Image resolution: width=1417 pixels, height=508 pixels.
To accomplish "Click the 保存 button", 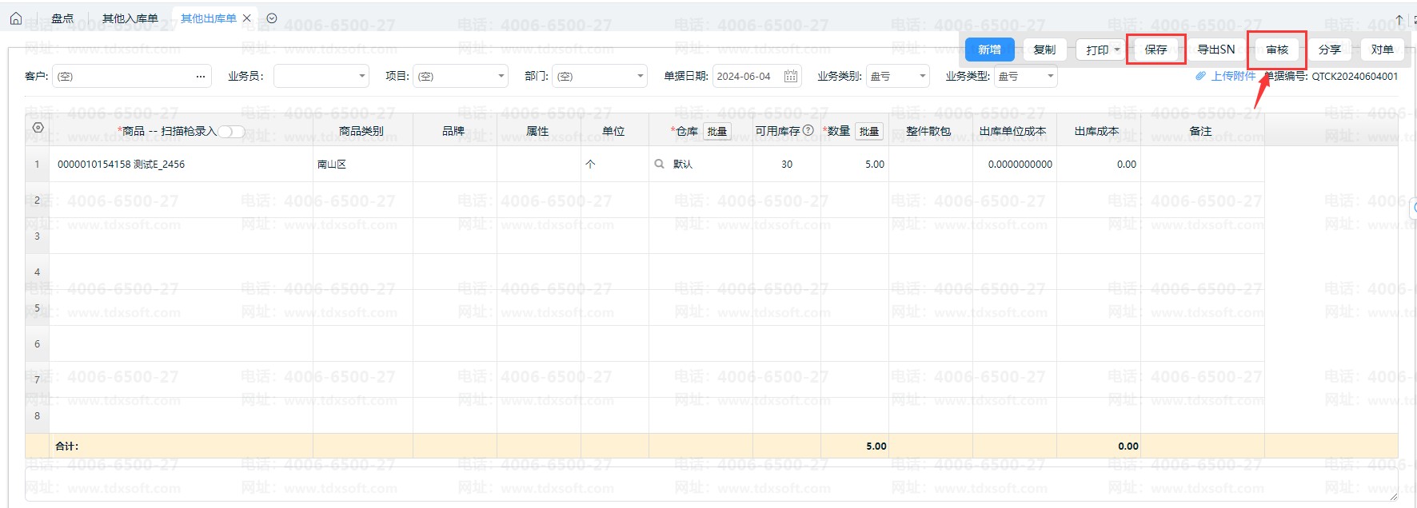I will [x=1156, y=50].
